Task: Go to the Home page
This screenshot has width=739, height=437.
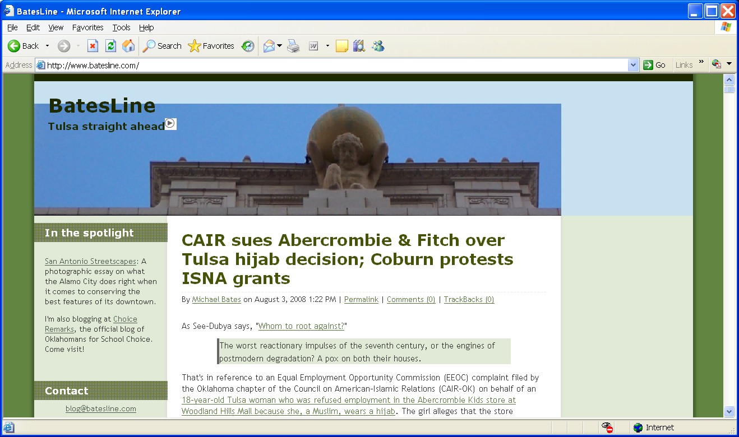Action: click(x=128, y=46)
